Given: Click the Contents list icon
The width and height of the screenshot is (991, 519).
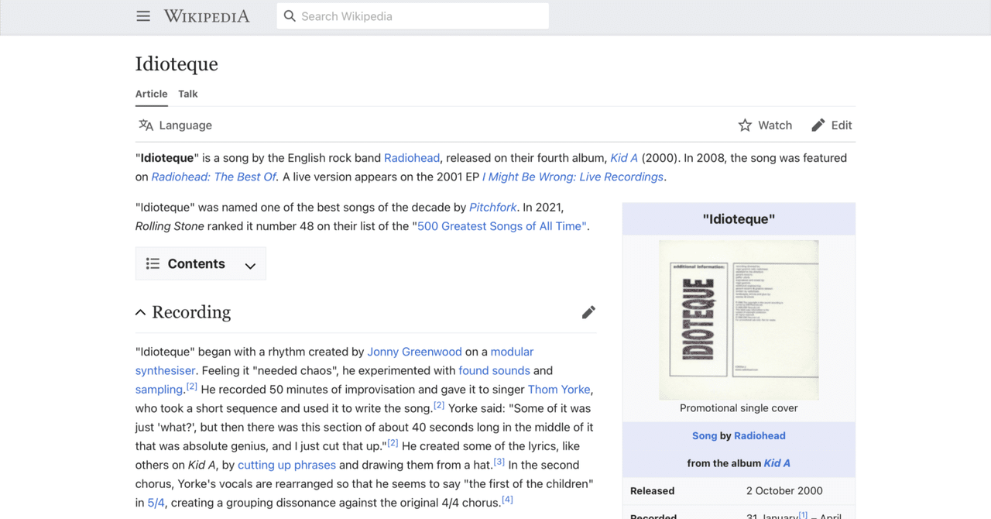Looking at the screenshot, I should pyautogui.click(x=153, y=264).
